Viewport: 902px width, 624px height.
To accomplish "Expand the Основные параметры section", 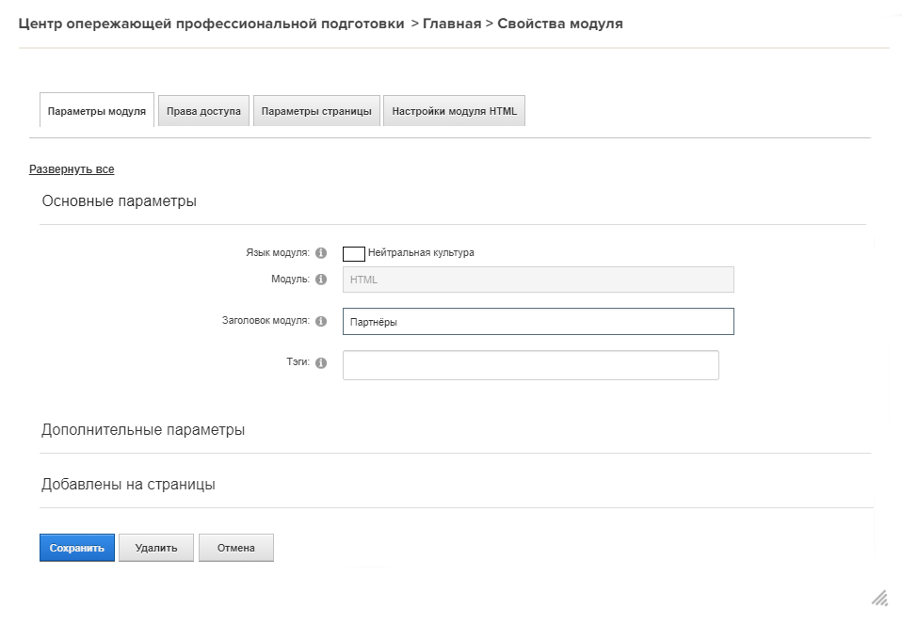I will point(120,201).
